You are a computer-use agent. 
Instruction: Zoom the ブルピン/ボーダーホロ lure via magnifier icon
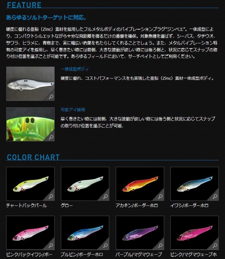[105, 245]
